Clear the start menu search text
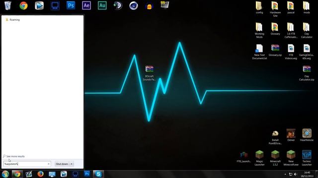The height and width of the screenshot is (178, 318). click(x=49, y=164)
